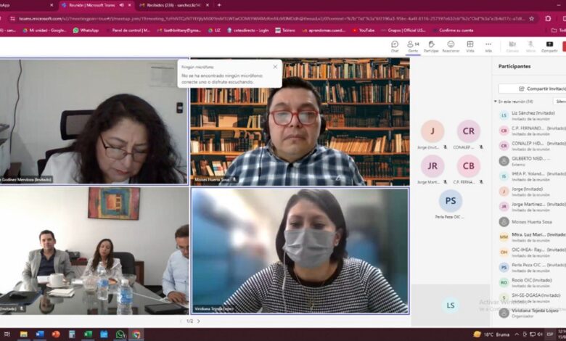566x341 pixels.
Task: Open Mi unidad Google bookmark
Action: pos(45,30)
